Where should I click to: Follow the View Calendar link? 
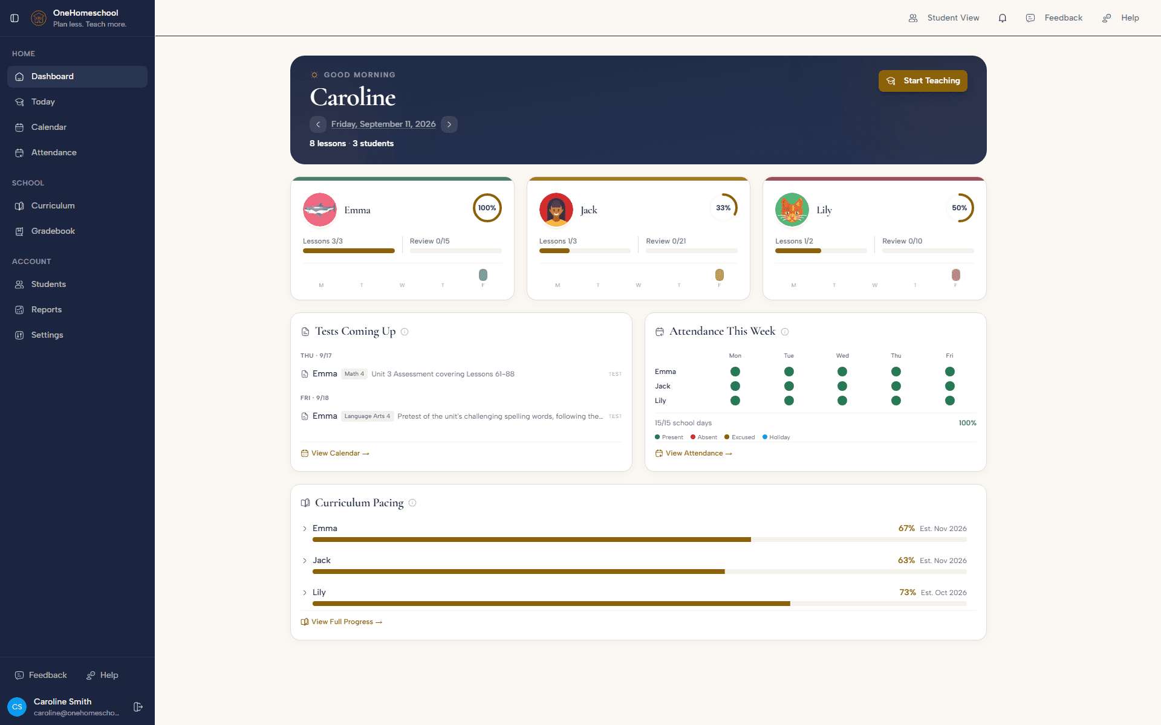pos(335,453)
